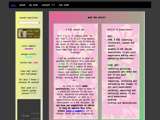Click the hey nerds comment in chat box
Screen dimensions: 160x120
coord(25,116)
